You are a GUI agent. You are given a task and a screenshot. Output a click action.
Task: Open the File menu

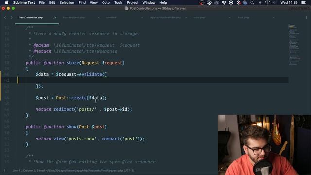42,3
